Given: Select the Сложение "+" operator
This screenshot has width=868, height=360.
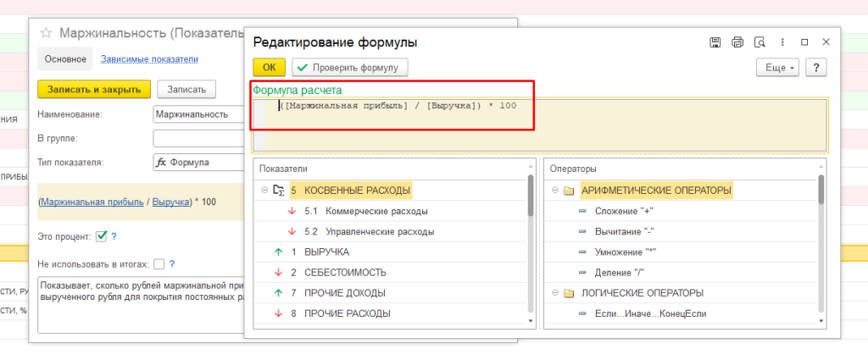Looking at the screenshot, I should pos(681,211).
